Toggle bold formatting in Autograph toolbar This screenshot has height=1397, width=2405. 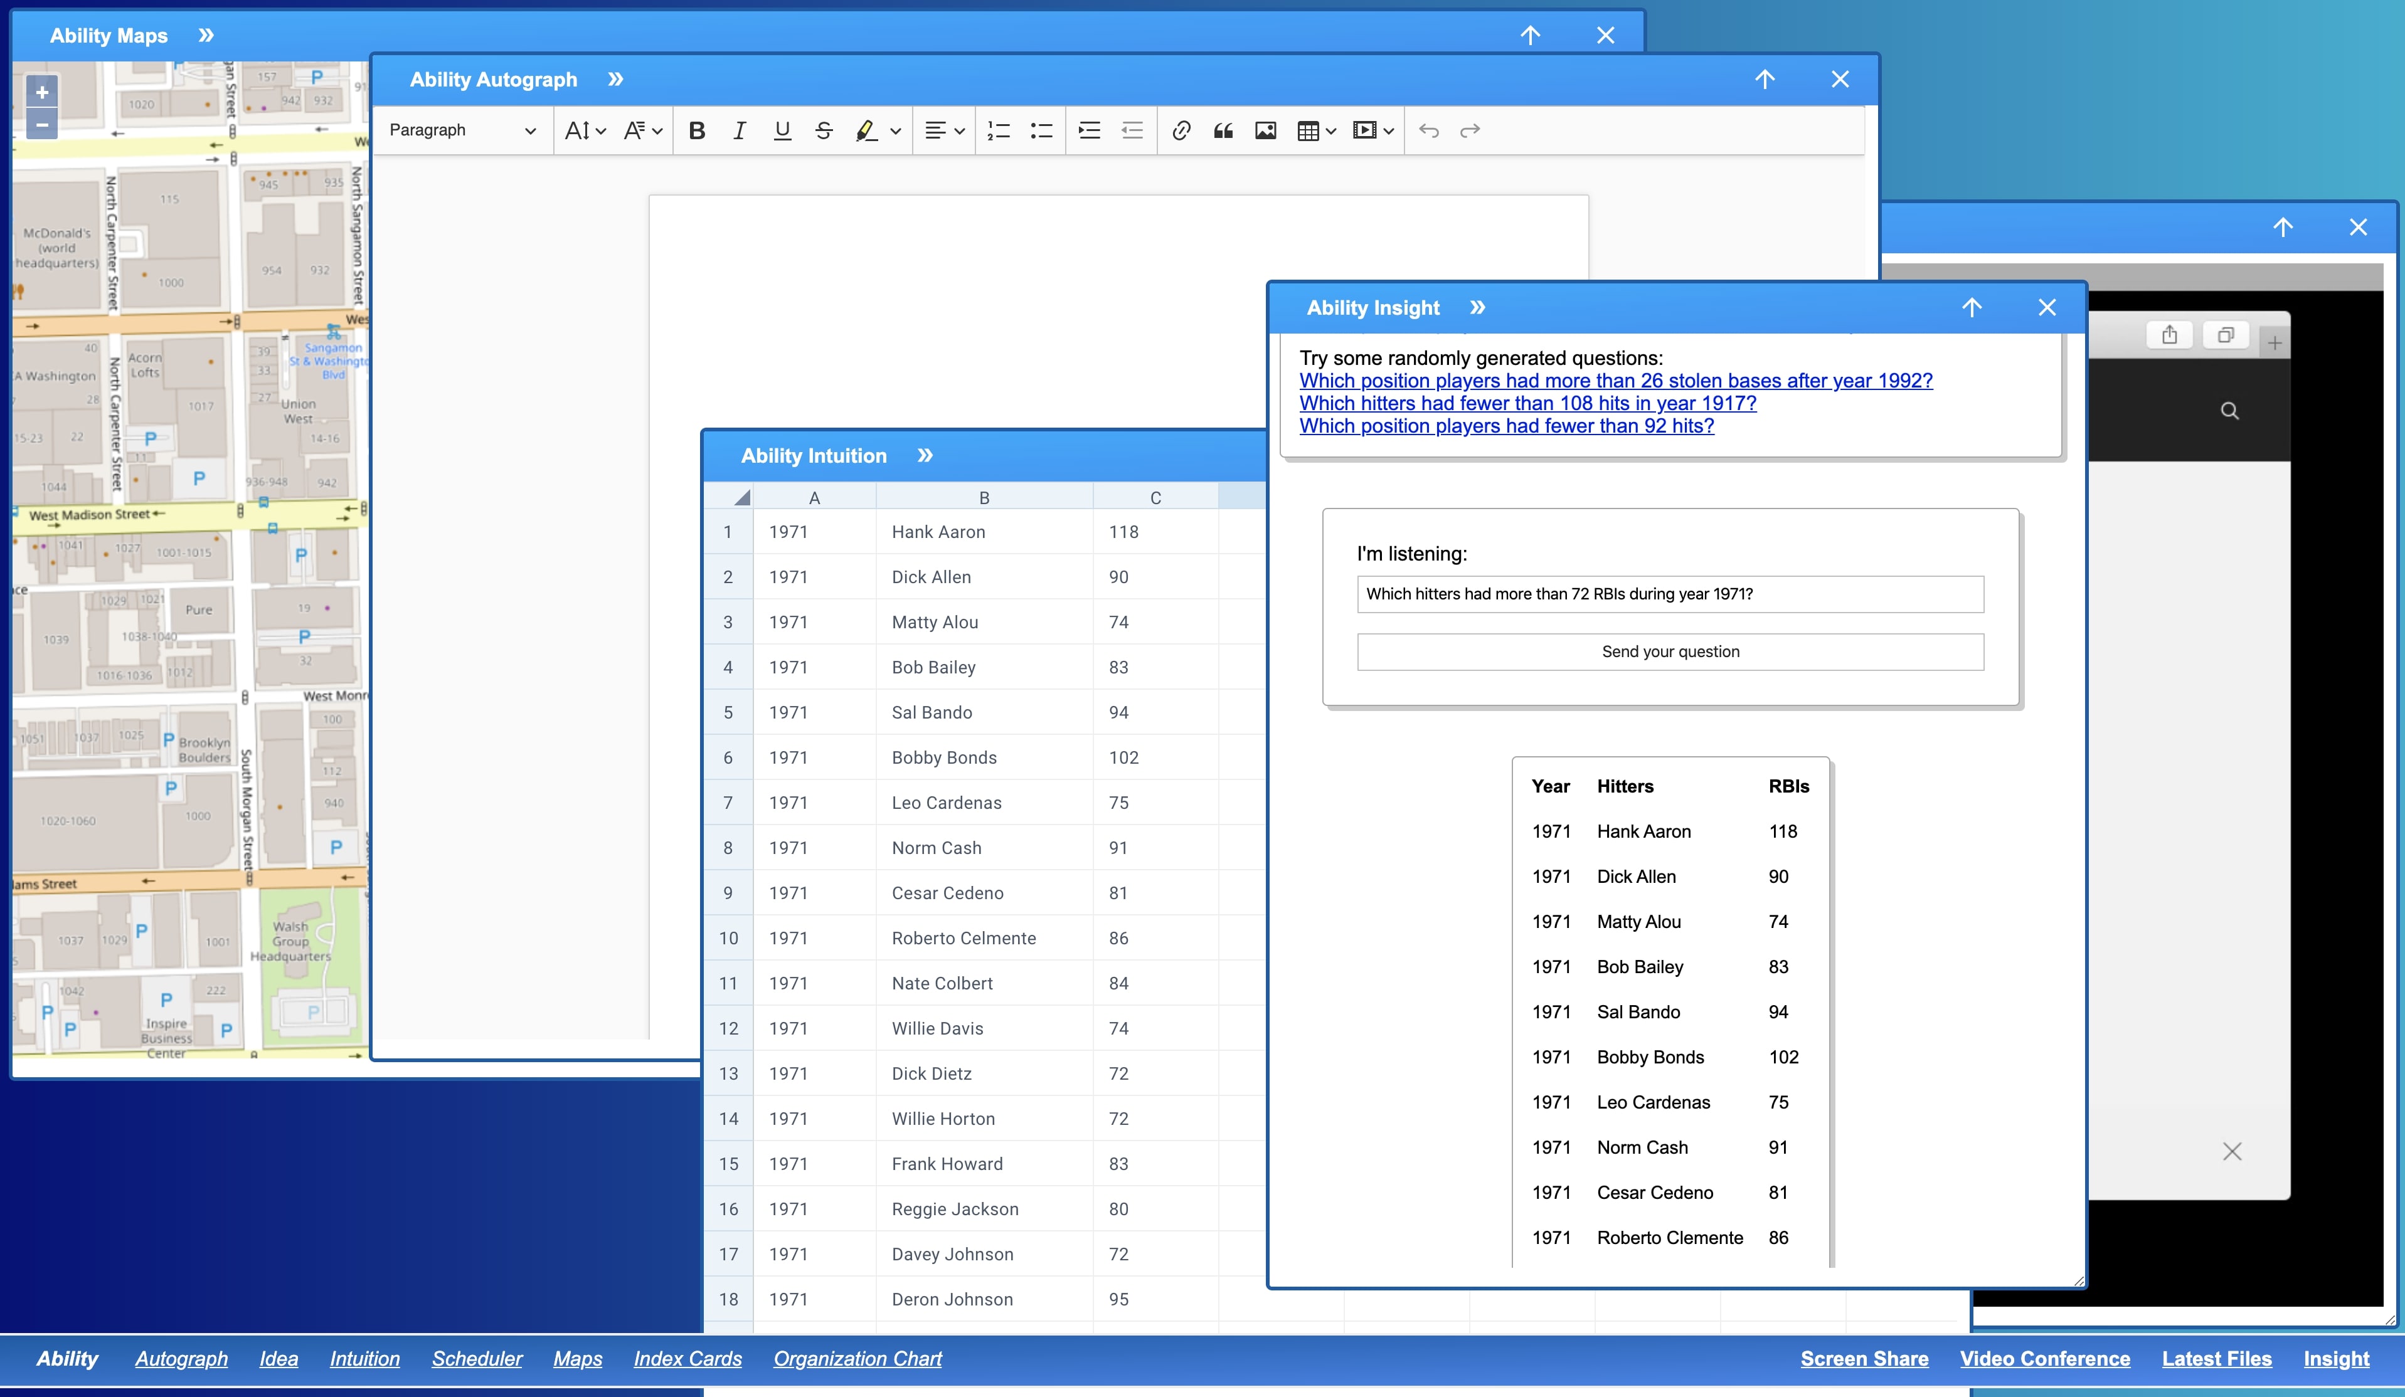point(697,130)
